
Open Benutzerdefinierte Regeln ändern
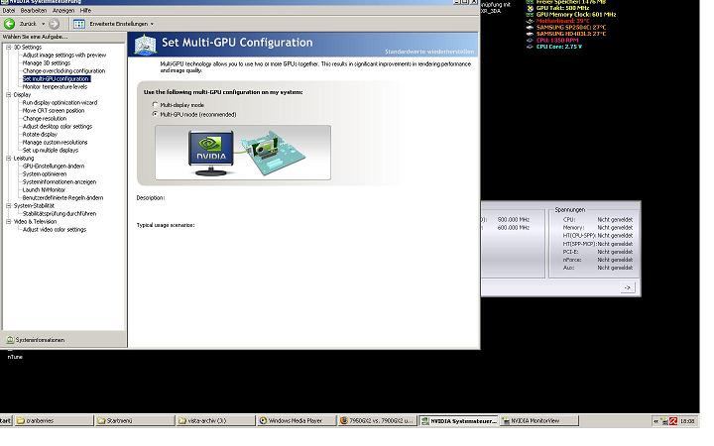point(62,198)
